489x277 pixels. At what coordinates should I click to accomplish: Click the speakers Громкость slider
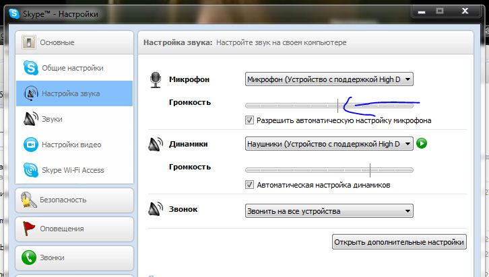pos(329,170)
